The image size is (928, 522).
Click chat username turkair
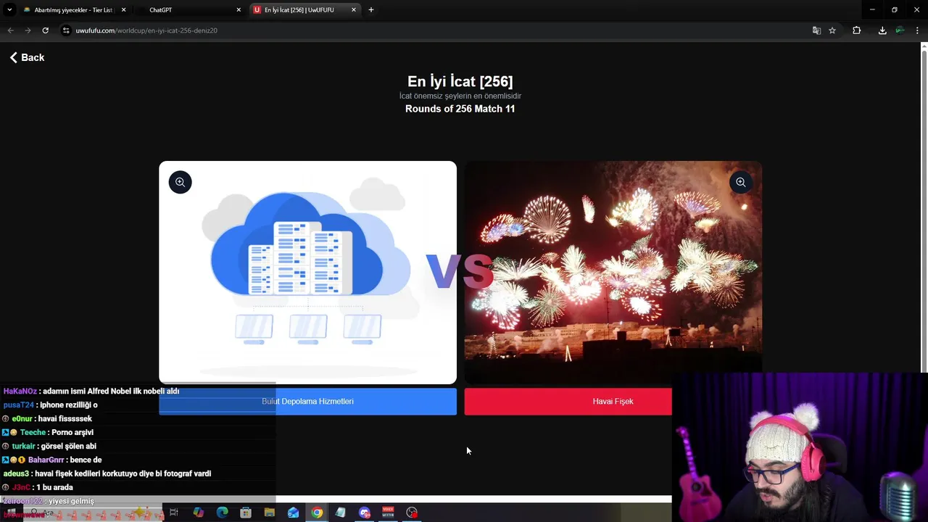pyautogui.click(x=23, y=447)
